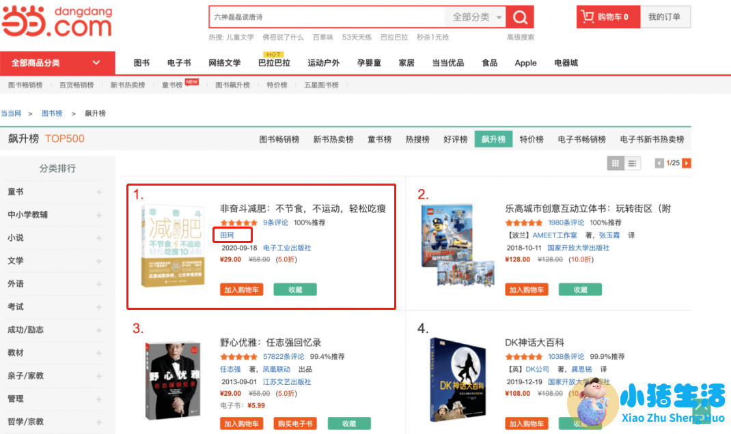Open 1980条评论 reviews link
The width and height of the screenshot is (731, 434).
[x=566, y=222]
